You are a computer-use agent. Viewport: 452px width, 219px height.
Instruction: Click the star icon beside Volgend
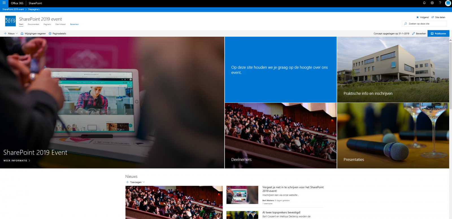[x=418, y=17]
